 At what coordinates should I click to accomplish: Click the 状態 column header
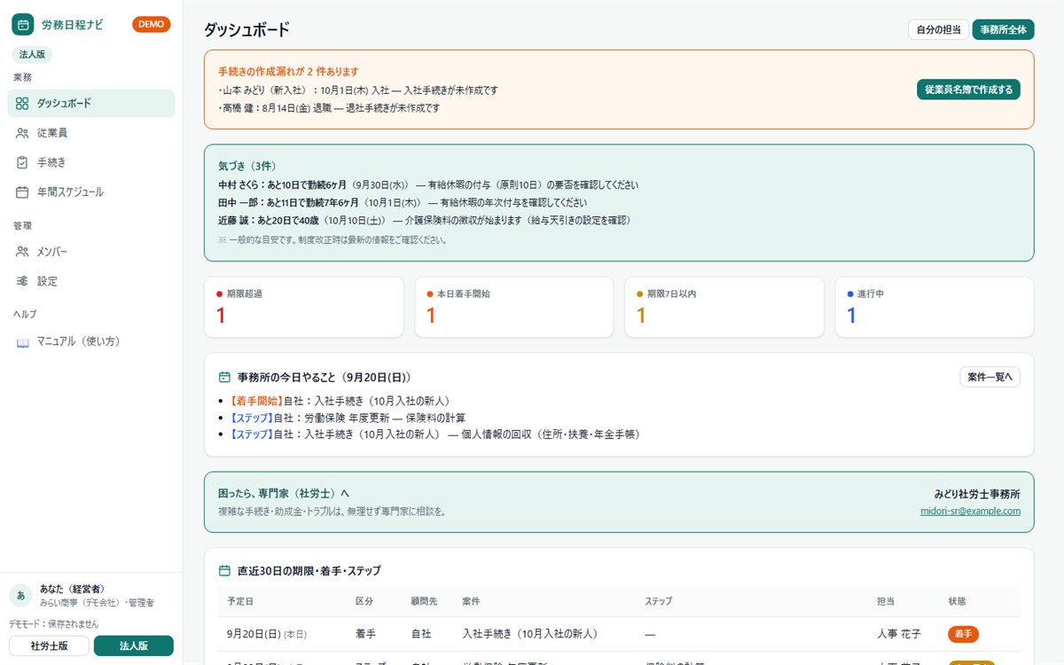[x=958, y=601]
